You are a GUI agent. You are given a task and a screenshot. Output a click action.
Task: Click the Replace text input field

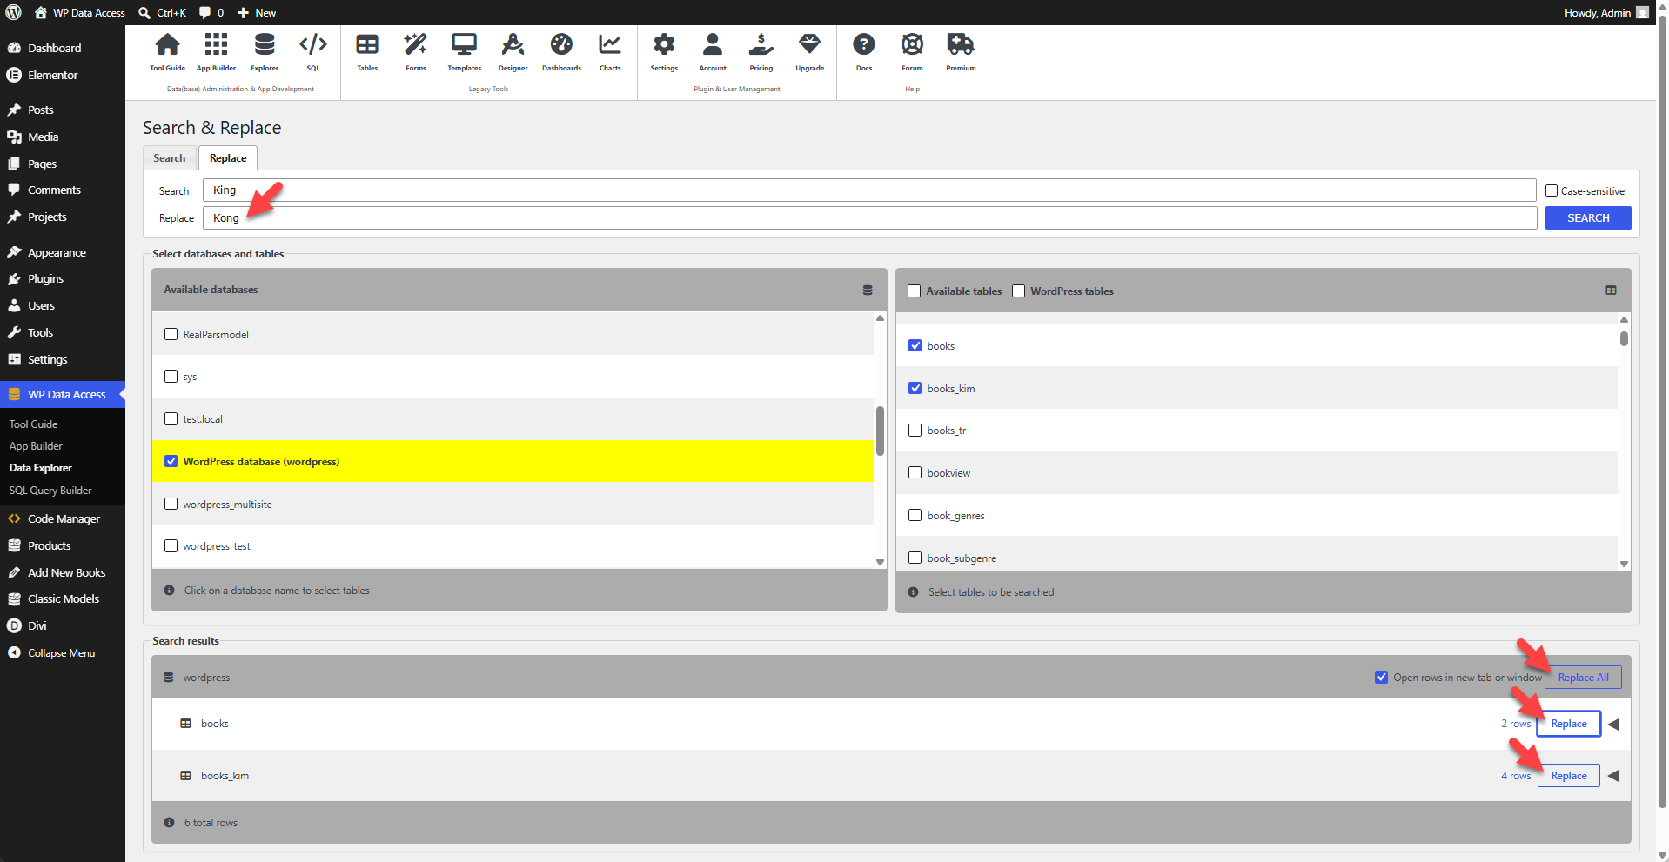869,217
